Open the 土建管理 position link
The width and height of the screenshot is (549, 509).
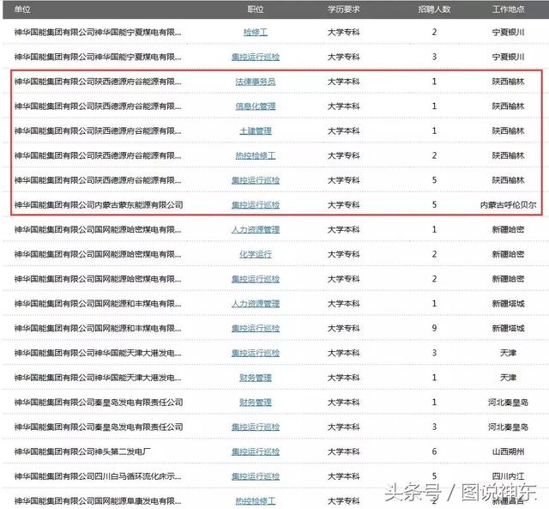pyautogui.click(x=256, y=131)
